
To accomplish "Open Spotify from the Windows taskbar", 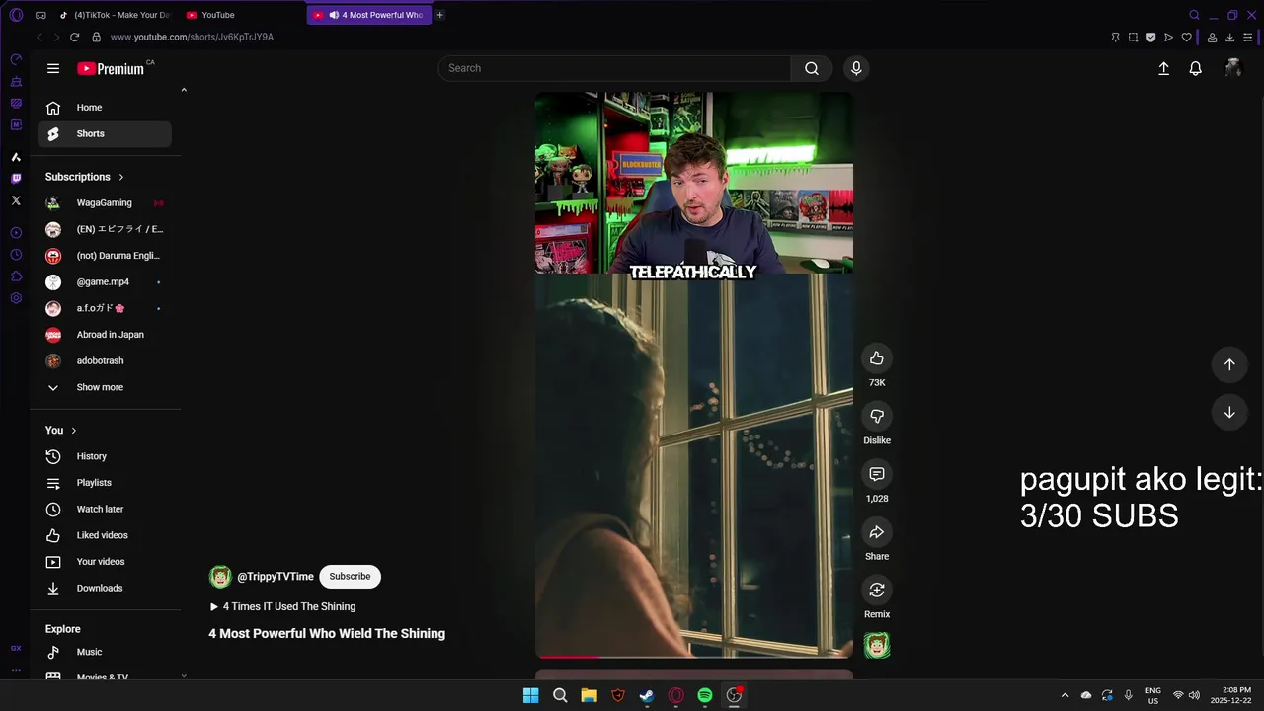I will point(705,695).
